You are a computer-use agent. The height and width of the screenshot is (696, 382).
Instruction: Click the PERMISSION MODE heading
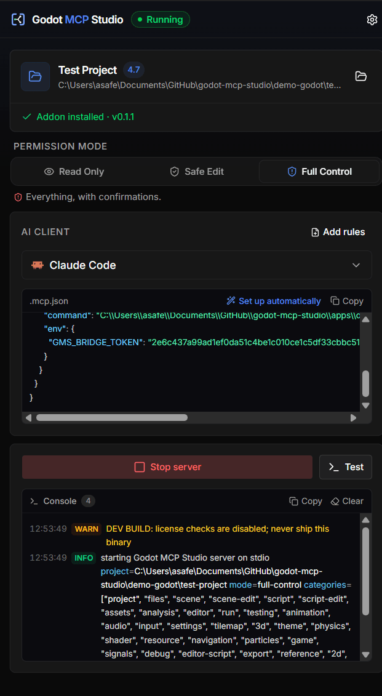60,146
